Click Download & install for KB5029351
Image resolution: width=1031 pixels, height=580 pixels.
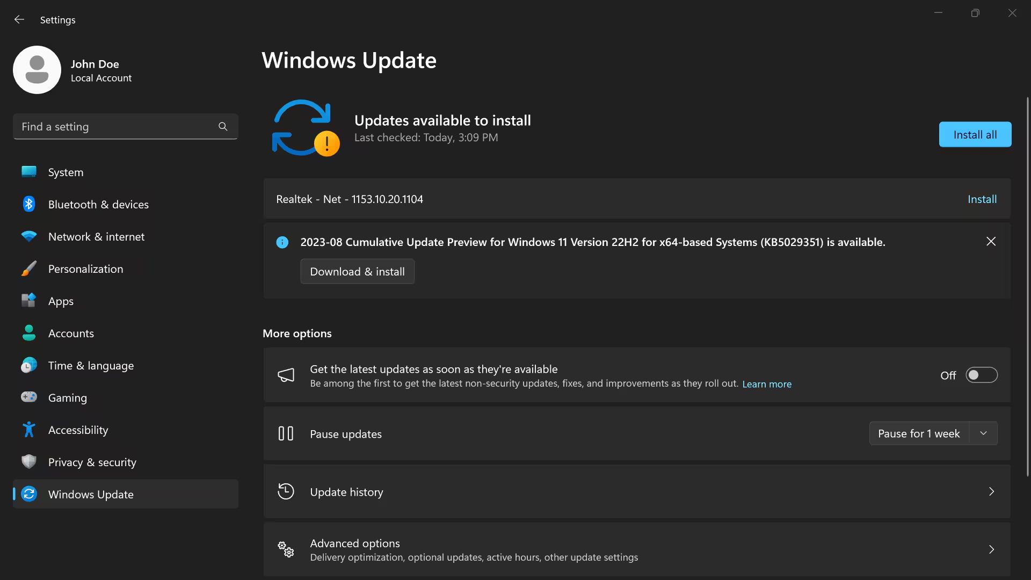[357, 271]
